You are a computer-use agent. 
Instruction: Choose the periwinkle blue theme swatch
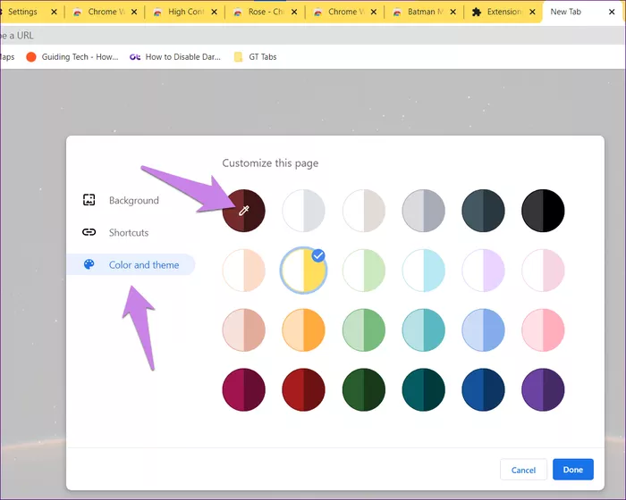click(x=483, y=329)
